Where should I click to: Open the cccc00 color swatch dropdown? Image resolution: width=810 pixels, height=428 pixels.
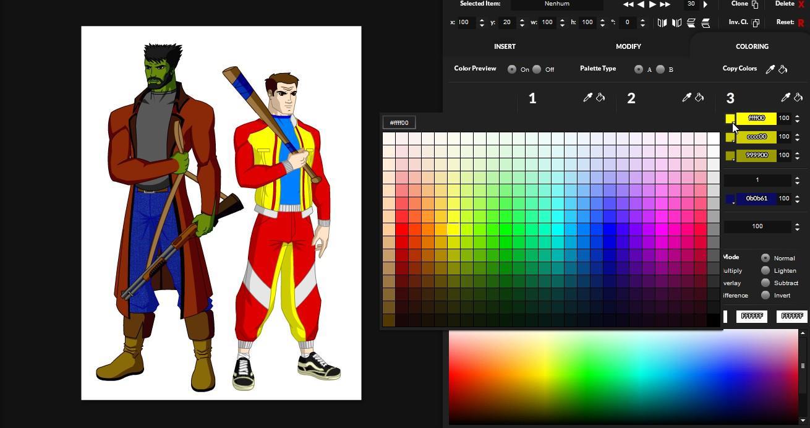pyautogui.click(x=730, y=137)
